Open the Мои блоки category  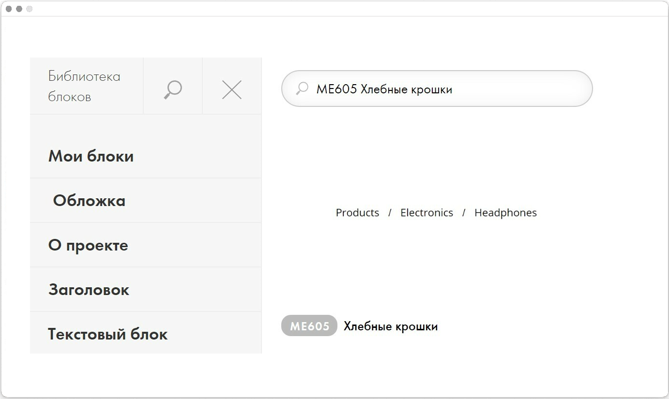[x=146, y=156]
